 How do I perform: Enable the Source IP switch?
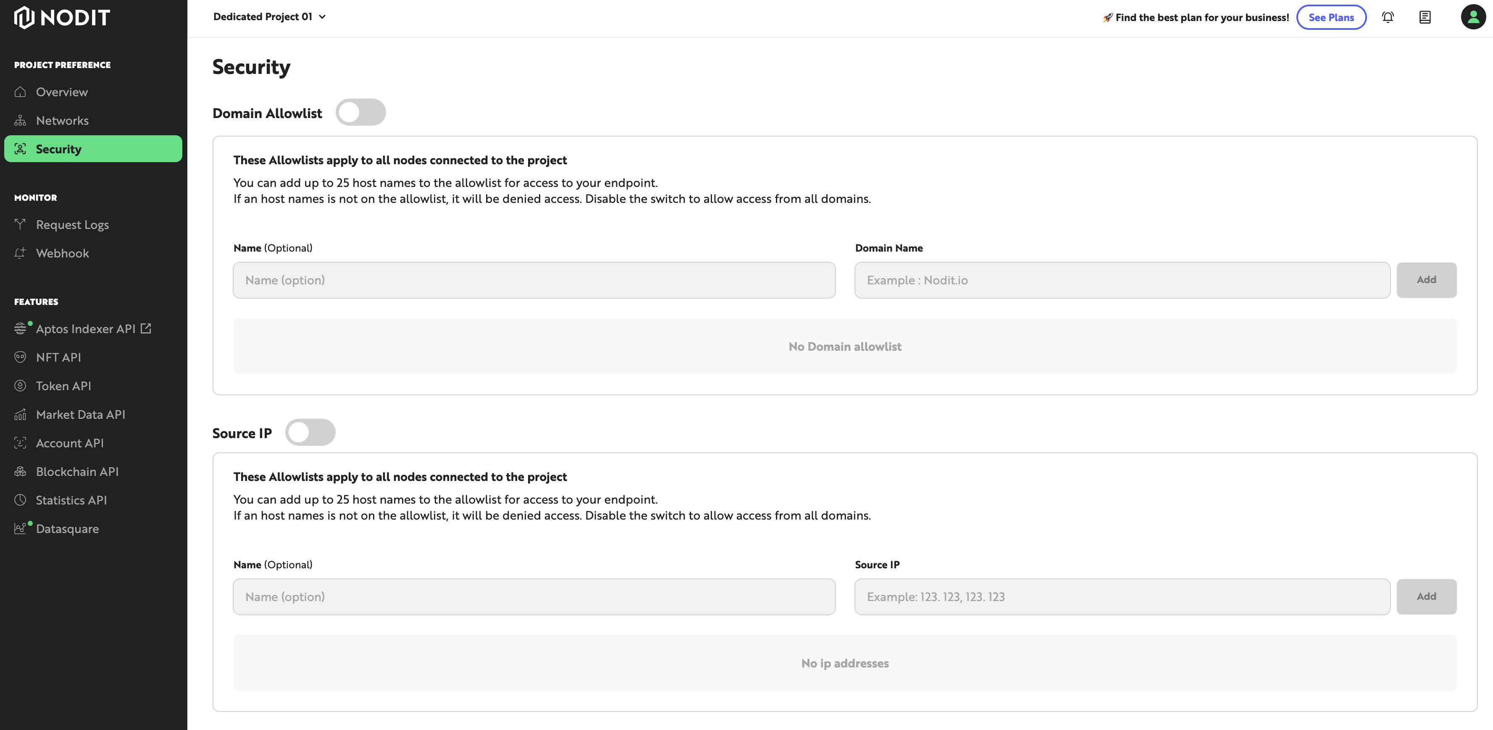[x=310, y=433]
